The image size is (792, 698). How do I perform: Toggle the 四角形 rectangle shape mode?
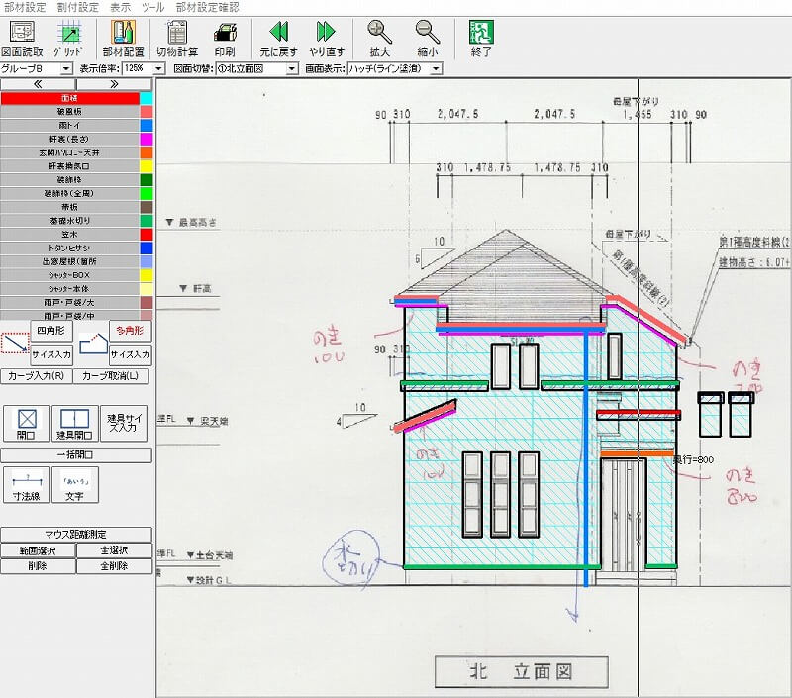click(x=48, y=330)
